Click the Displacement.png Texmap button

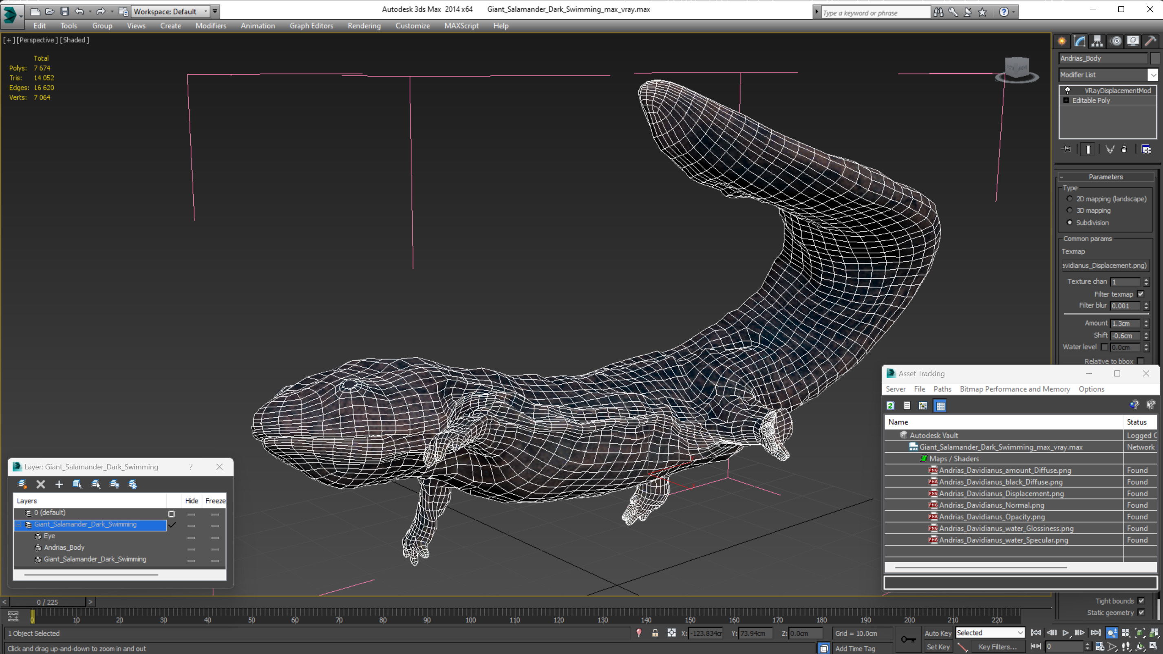pyautogui.click(x=1104, y=265)
